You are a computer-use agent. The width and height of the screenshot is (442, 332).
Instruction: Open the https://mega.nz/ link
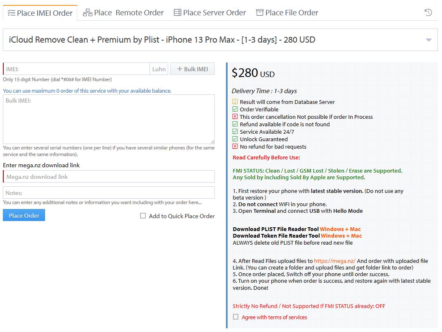(x=335, y=261)
